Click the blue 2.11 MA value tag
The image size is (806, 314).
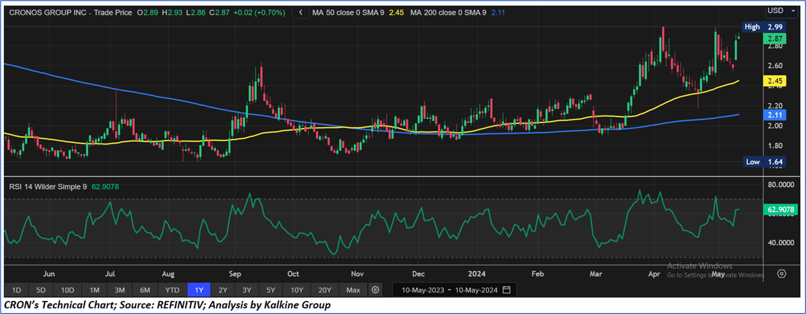click(x=774, y=115)
